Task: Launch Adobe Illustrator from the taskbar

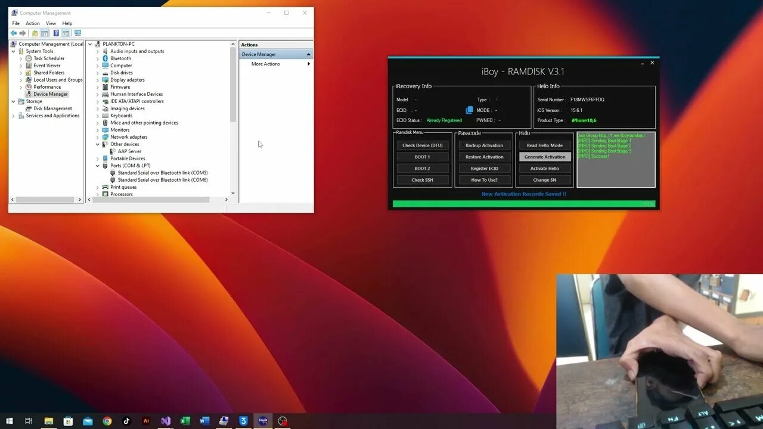Action: pyautogui.click(x=146, y=421)
